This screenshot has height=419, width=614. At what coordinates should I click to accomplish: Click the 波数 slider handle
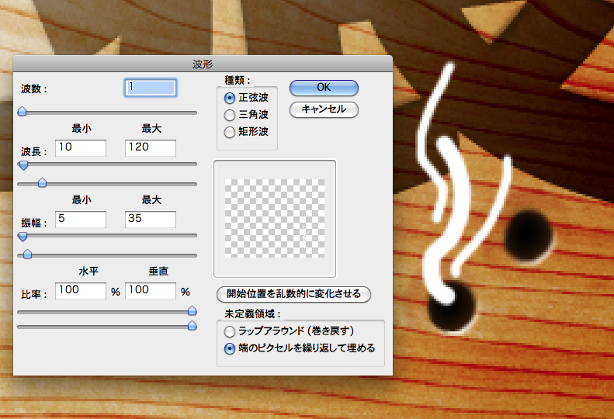click(x=23, y=112)
